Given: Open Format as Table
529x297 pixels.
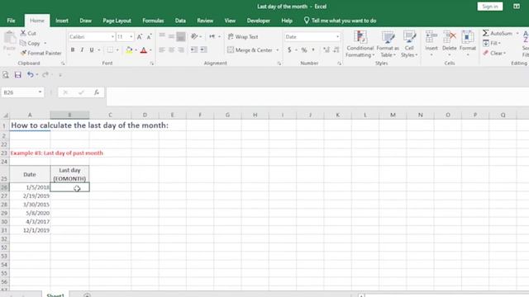Looking at the screenshot, I should [x=388, y=44].
